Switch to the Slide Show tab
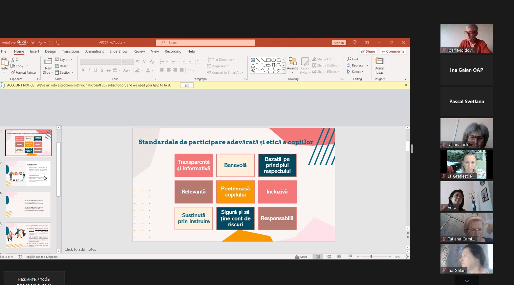This screenshot has height=285, width=514. 118,51
